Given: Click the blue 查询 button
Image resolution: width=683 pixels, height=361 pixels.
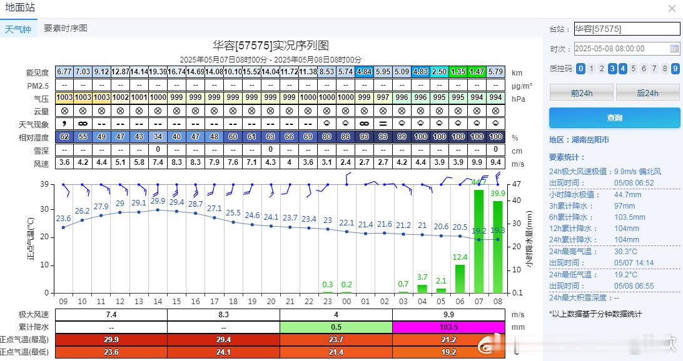Looking at the screenshot, I should [x=615, y=118].
